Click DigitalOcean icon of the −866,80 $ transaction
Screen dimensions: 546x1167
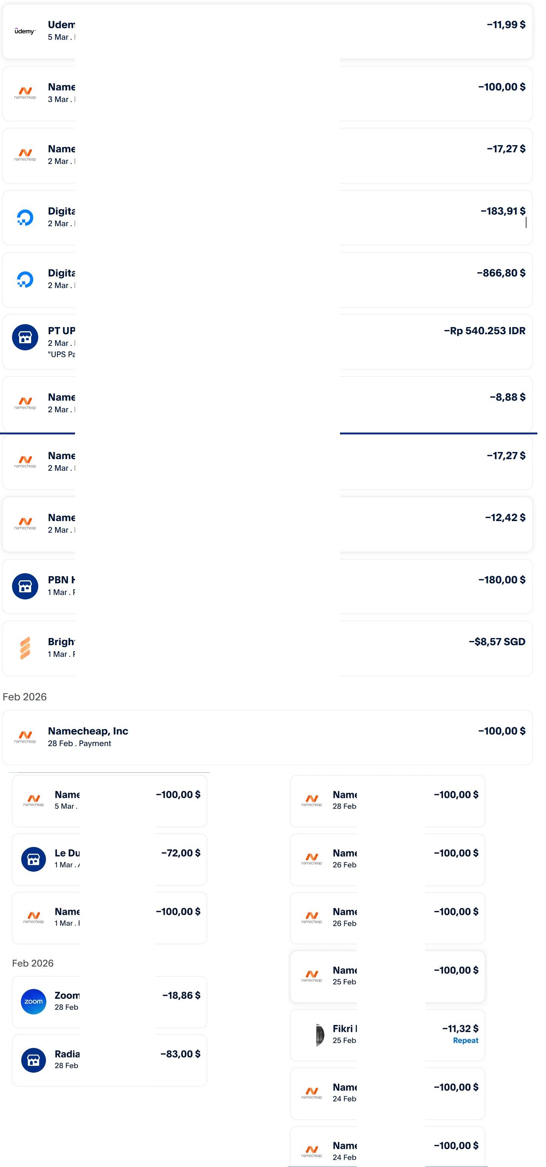pyautogui.click(x=25, y=279)
